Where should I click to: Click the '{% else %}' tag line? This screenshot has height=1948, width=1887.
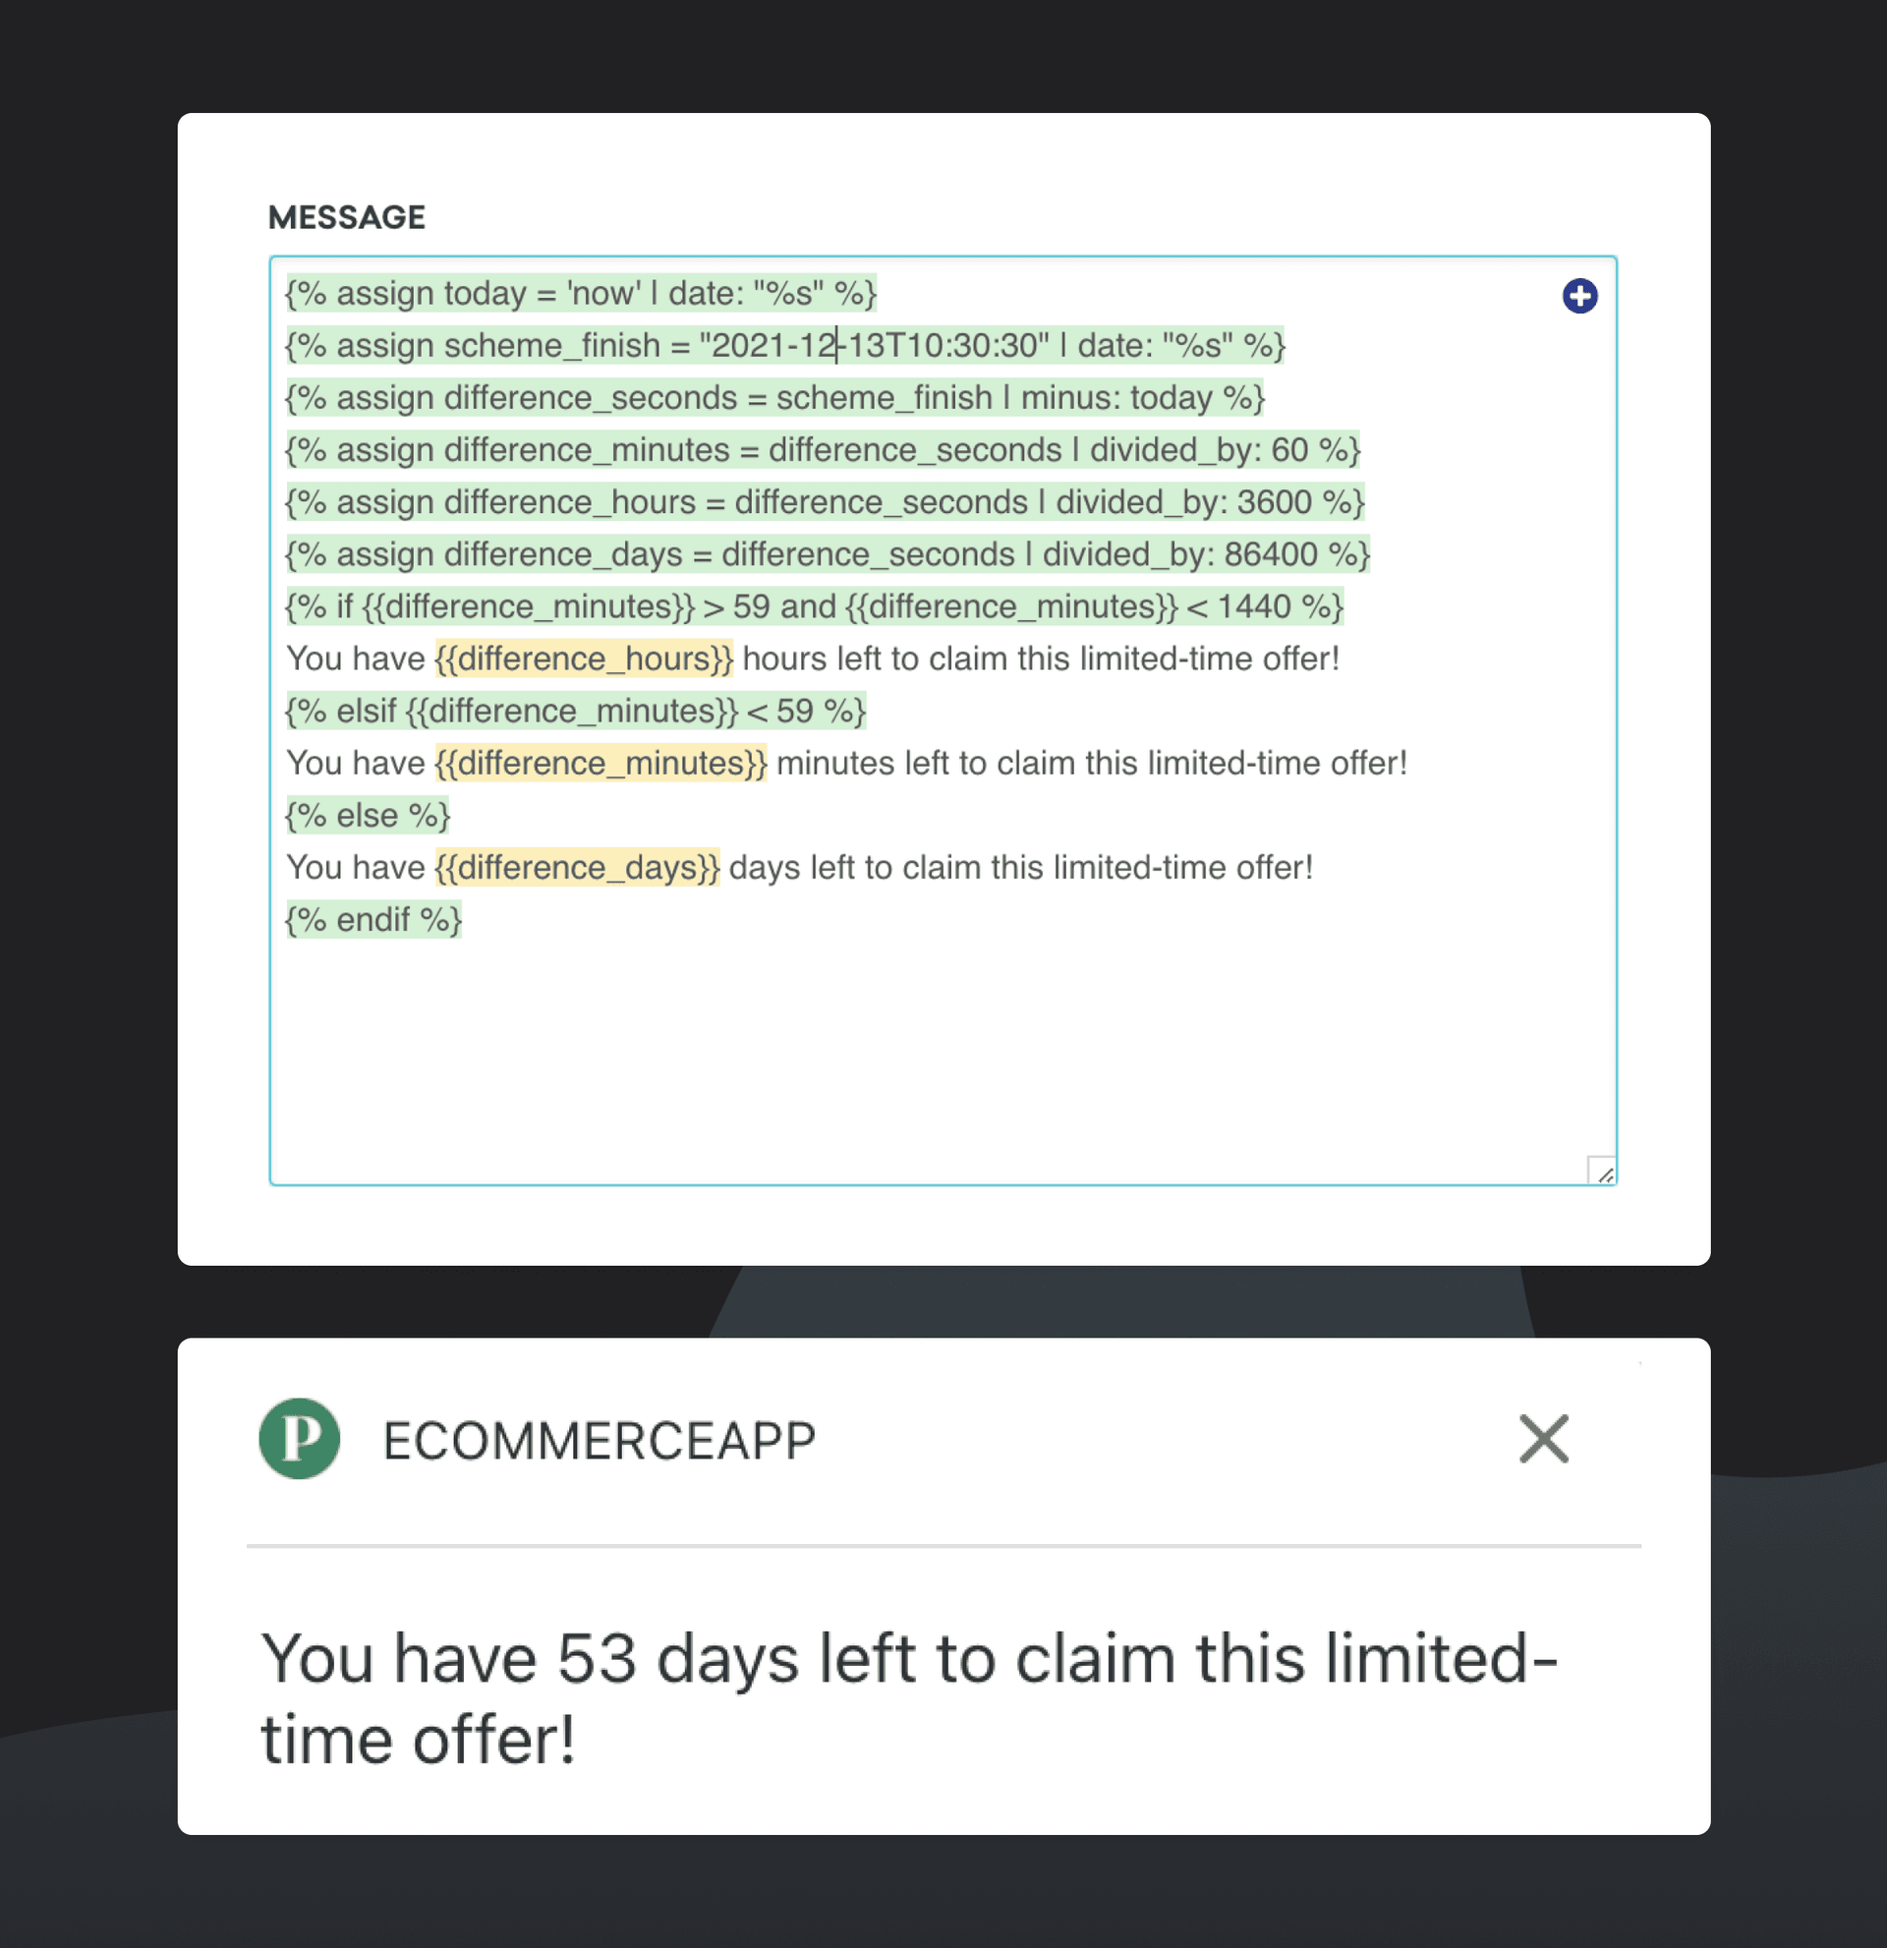tap(368, 815)
